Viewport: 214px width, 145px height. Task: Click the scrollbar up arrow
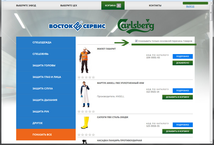pyautogui.click(x=211, y=3)
